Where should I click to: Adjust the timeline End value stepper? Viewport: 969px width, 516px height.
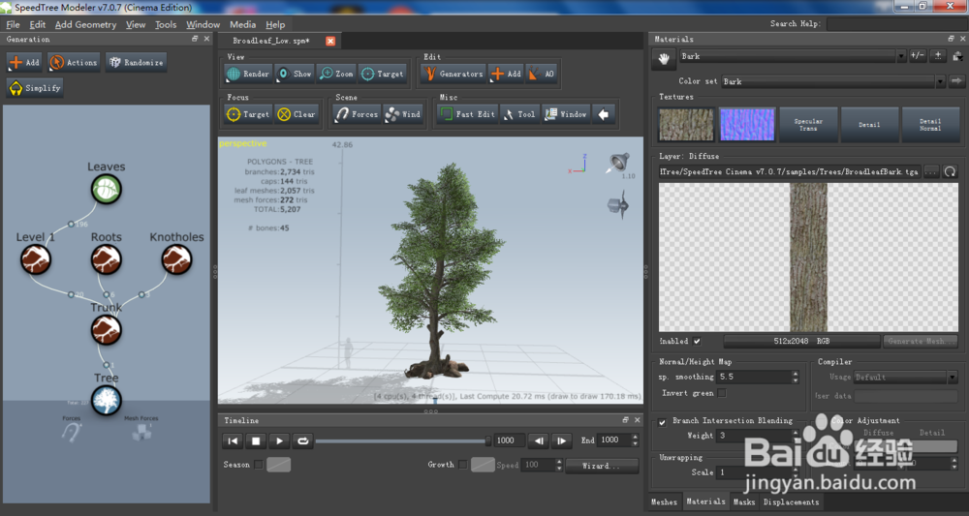[x=635, y=440]
